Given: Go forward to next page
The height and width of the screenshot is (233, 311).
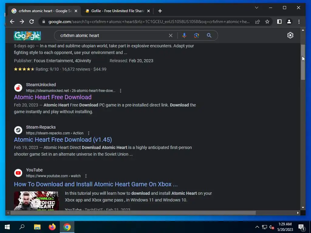Looking at the screenshot, I should pyautogui.click(x=22, y=22).
